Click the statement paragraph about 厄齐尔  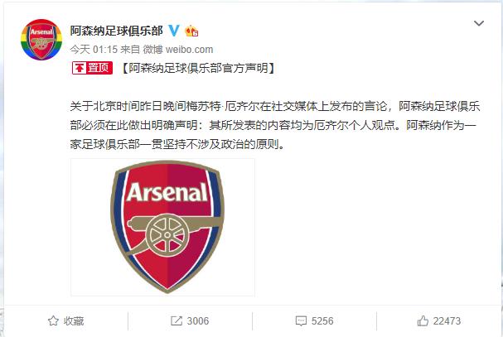[275, 125]
